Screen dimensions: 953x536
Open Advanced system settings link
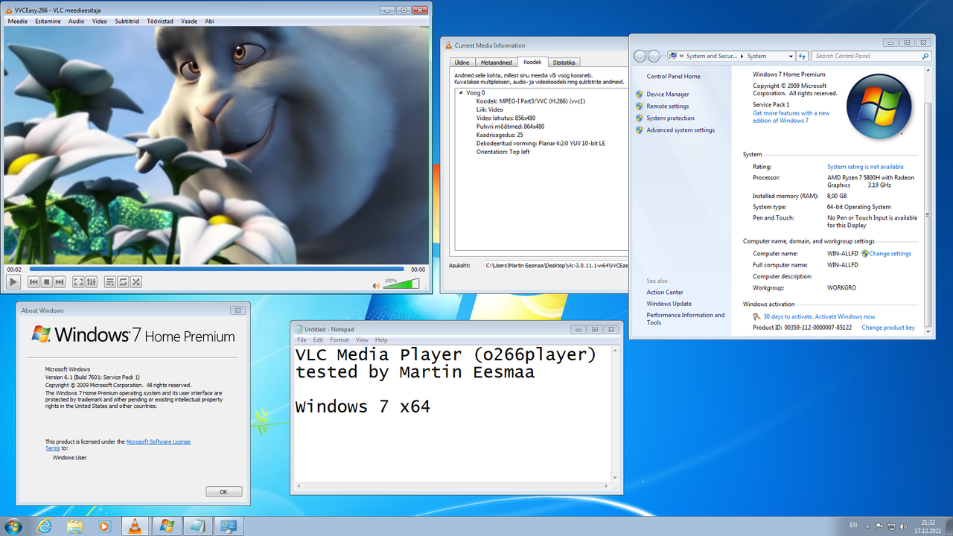[681, 130]
